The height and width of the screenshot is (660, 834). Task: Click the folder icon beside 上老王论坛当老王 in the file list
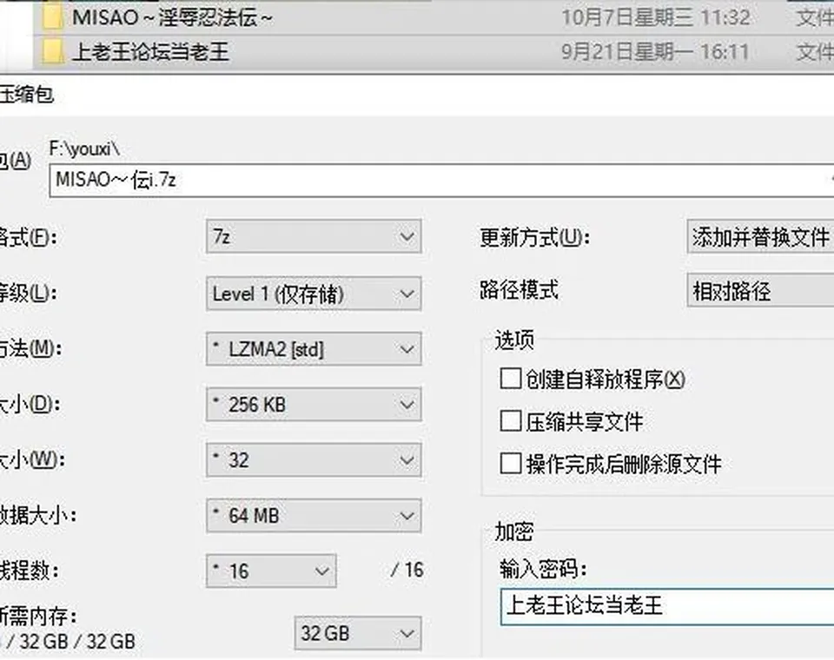point(53,51)
